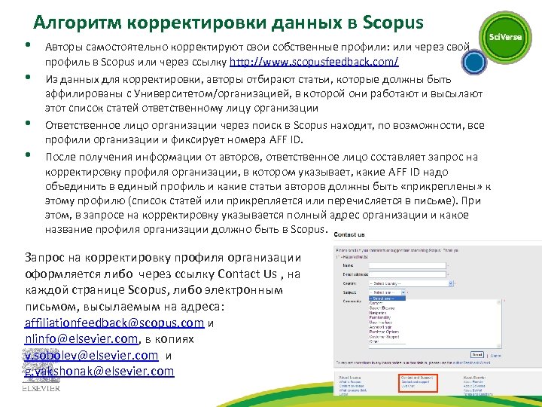Image resolution: width=542 pixels, height=407 pixels.
Task: Open the What is Scopus footer link
Action: click(350, 382)
